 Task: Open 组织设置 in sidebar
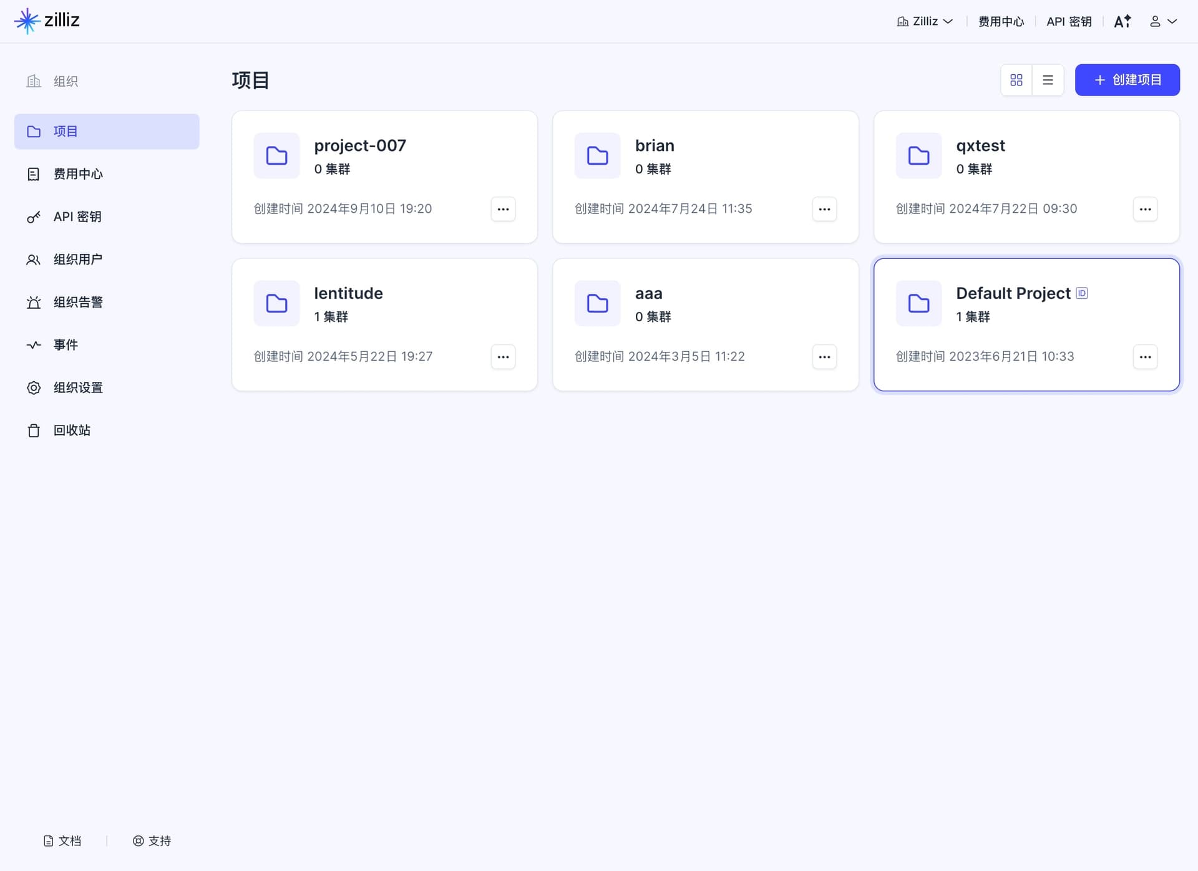[x=107, y=387]
